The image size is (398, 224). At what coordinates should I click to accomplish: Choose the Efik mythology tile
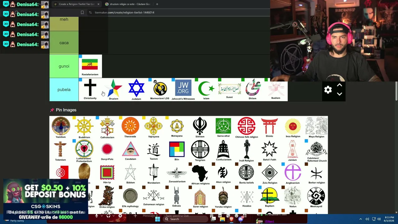(131, 198)
